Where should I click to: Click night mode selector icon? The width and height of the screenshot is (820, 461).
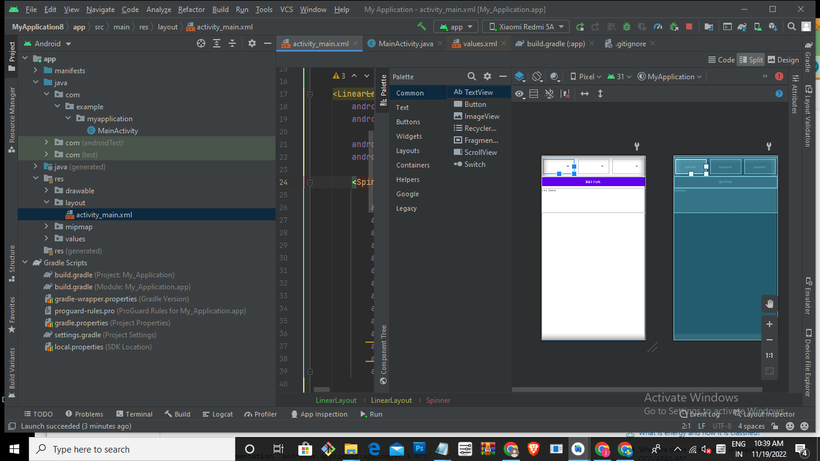pyautogui.click(x=555, y=76)
